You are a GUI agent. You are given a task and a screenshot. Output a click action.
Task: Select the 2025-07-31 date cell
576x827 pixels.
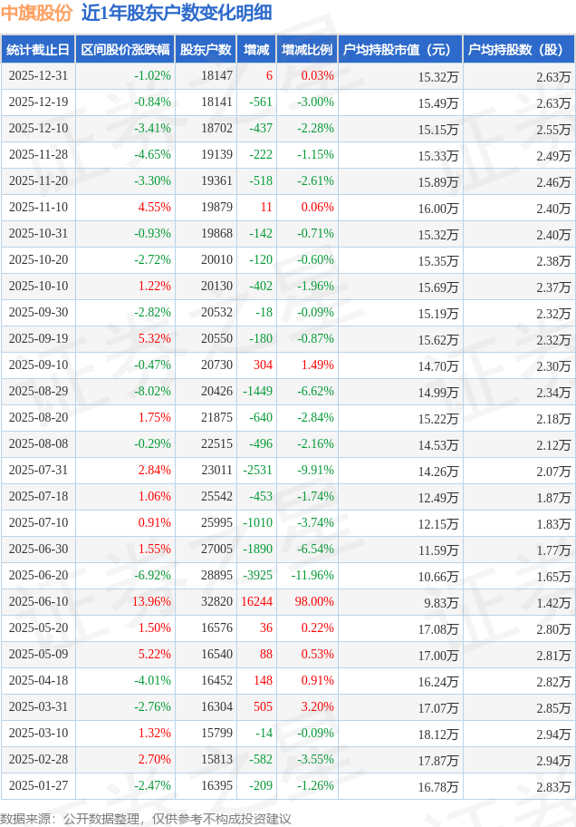coord(37,471)
